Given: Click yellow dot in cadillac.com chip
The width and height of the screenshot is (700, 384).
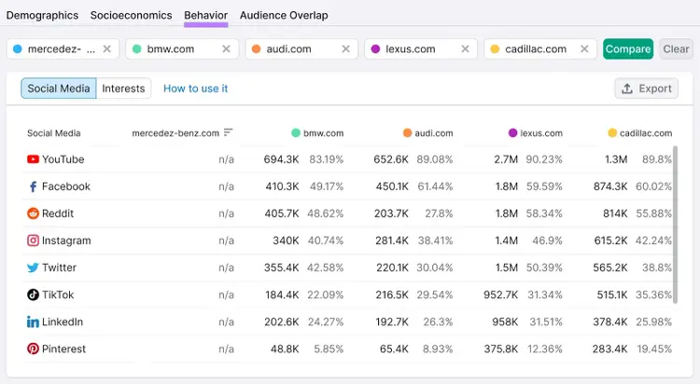Looking at the screenshot, I should coord(495,49).
